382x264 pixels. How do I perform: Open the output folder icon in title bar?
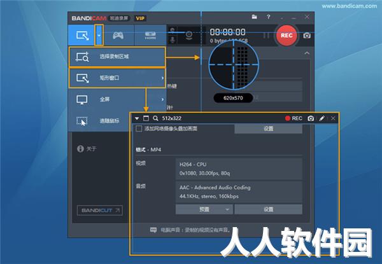[254, 17]
